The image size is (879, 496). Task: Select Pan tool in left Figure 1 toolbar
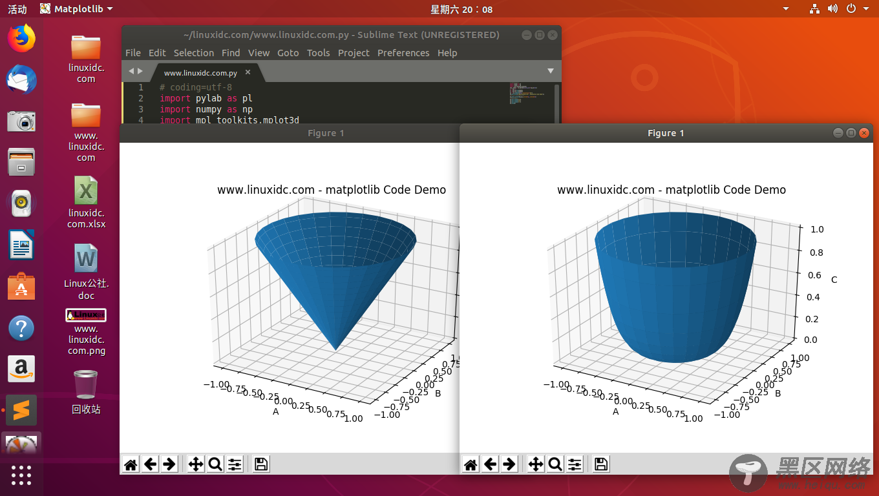[x=196, y=464]
